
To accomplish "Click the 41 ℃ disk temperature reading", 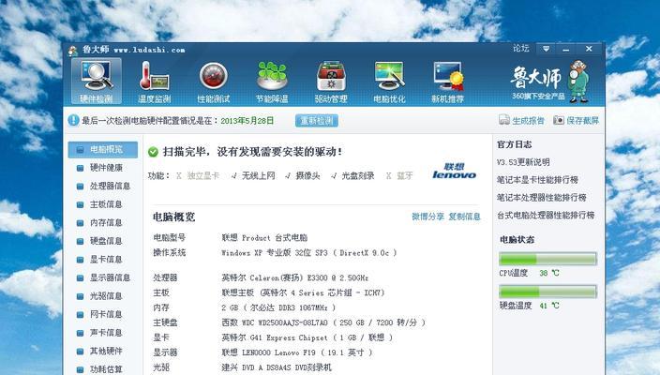I will tap(549, 306).
